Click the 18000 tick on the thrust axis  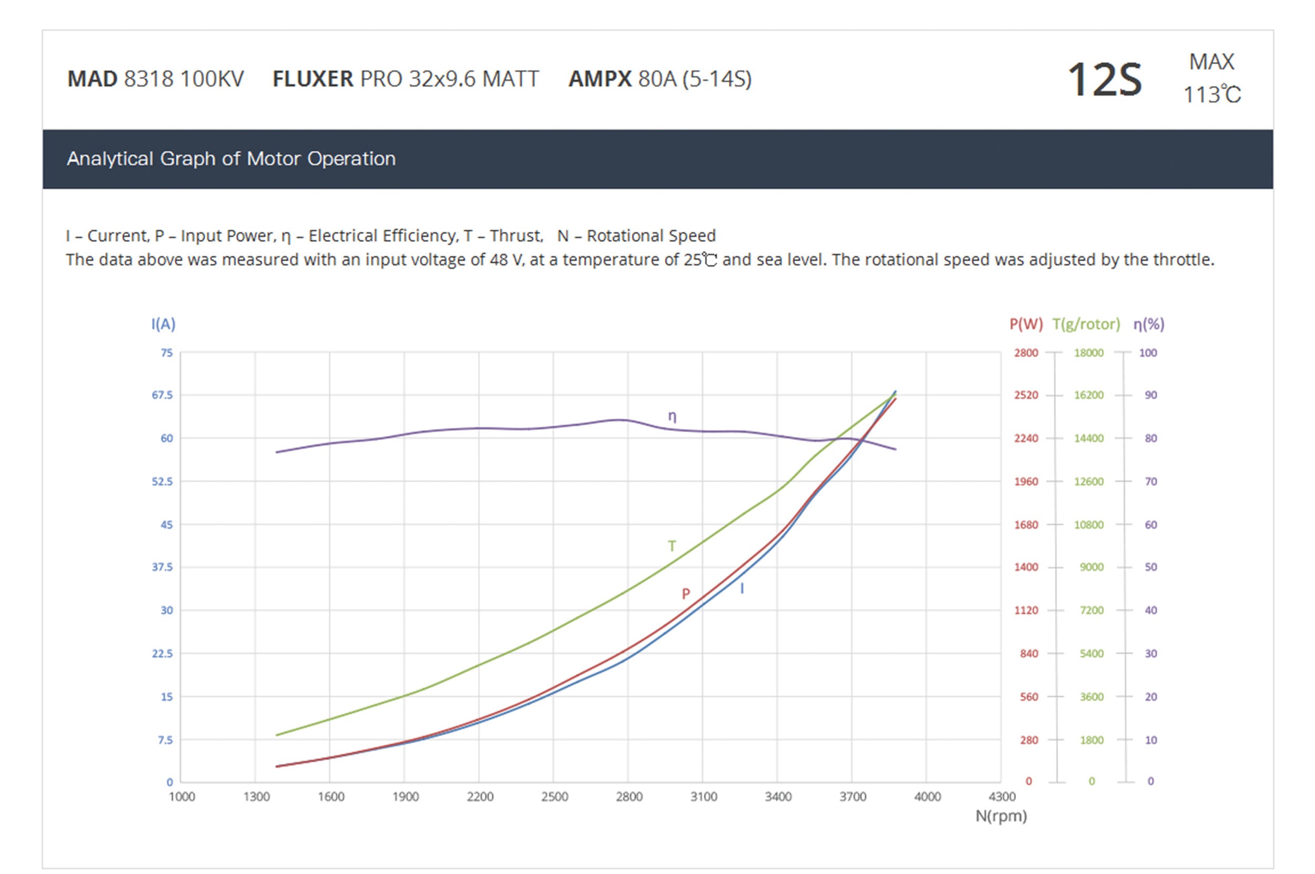pos(1088,353)
